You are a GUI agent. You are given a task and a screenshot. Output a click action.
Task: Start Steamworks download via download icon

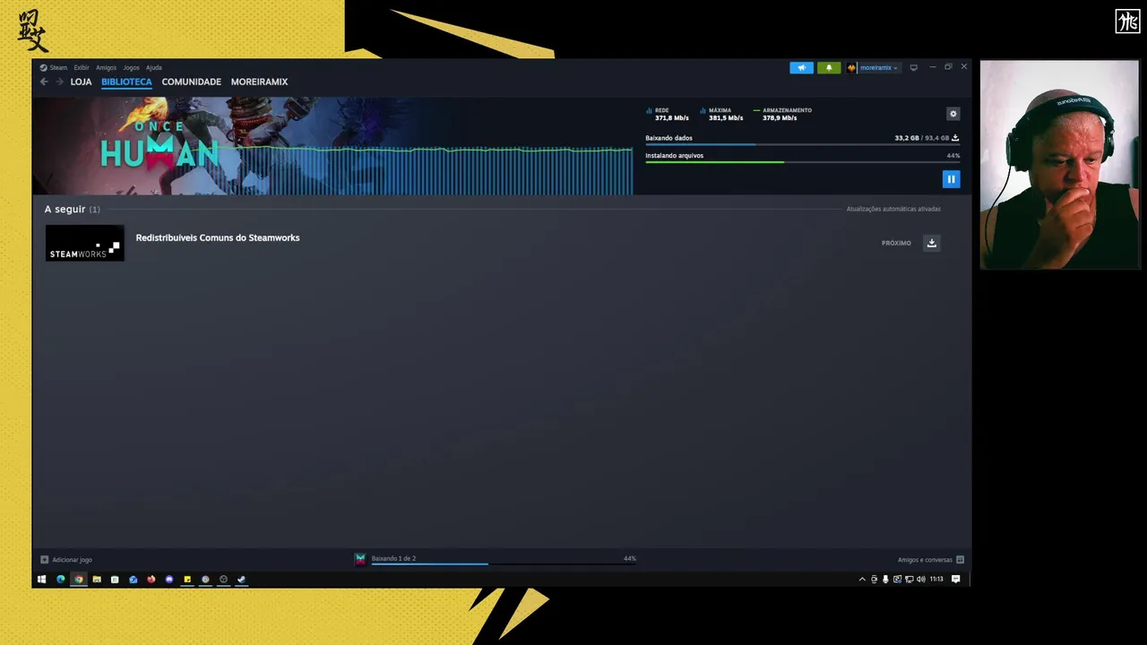click(x=932, y=243)
